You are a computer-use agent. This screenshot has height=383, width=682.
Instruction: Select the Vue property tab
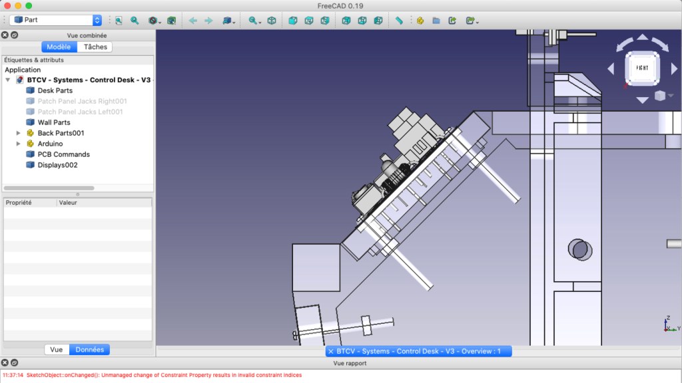57,349
